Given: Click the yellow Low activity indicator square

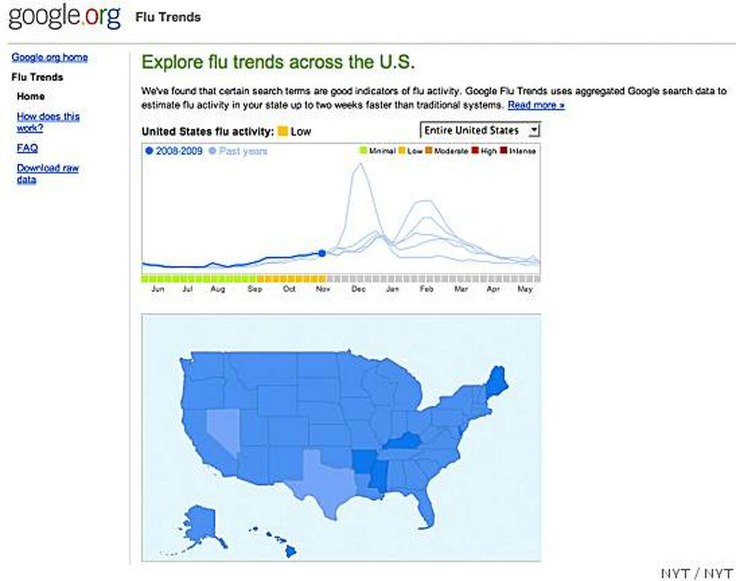Looking at the screenshot, I should click(283, 131).
